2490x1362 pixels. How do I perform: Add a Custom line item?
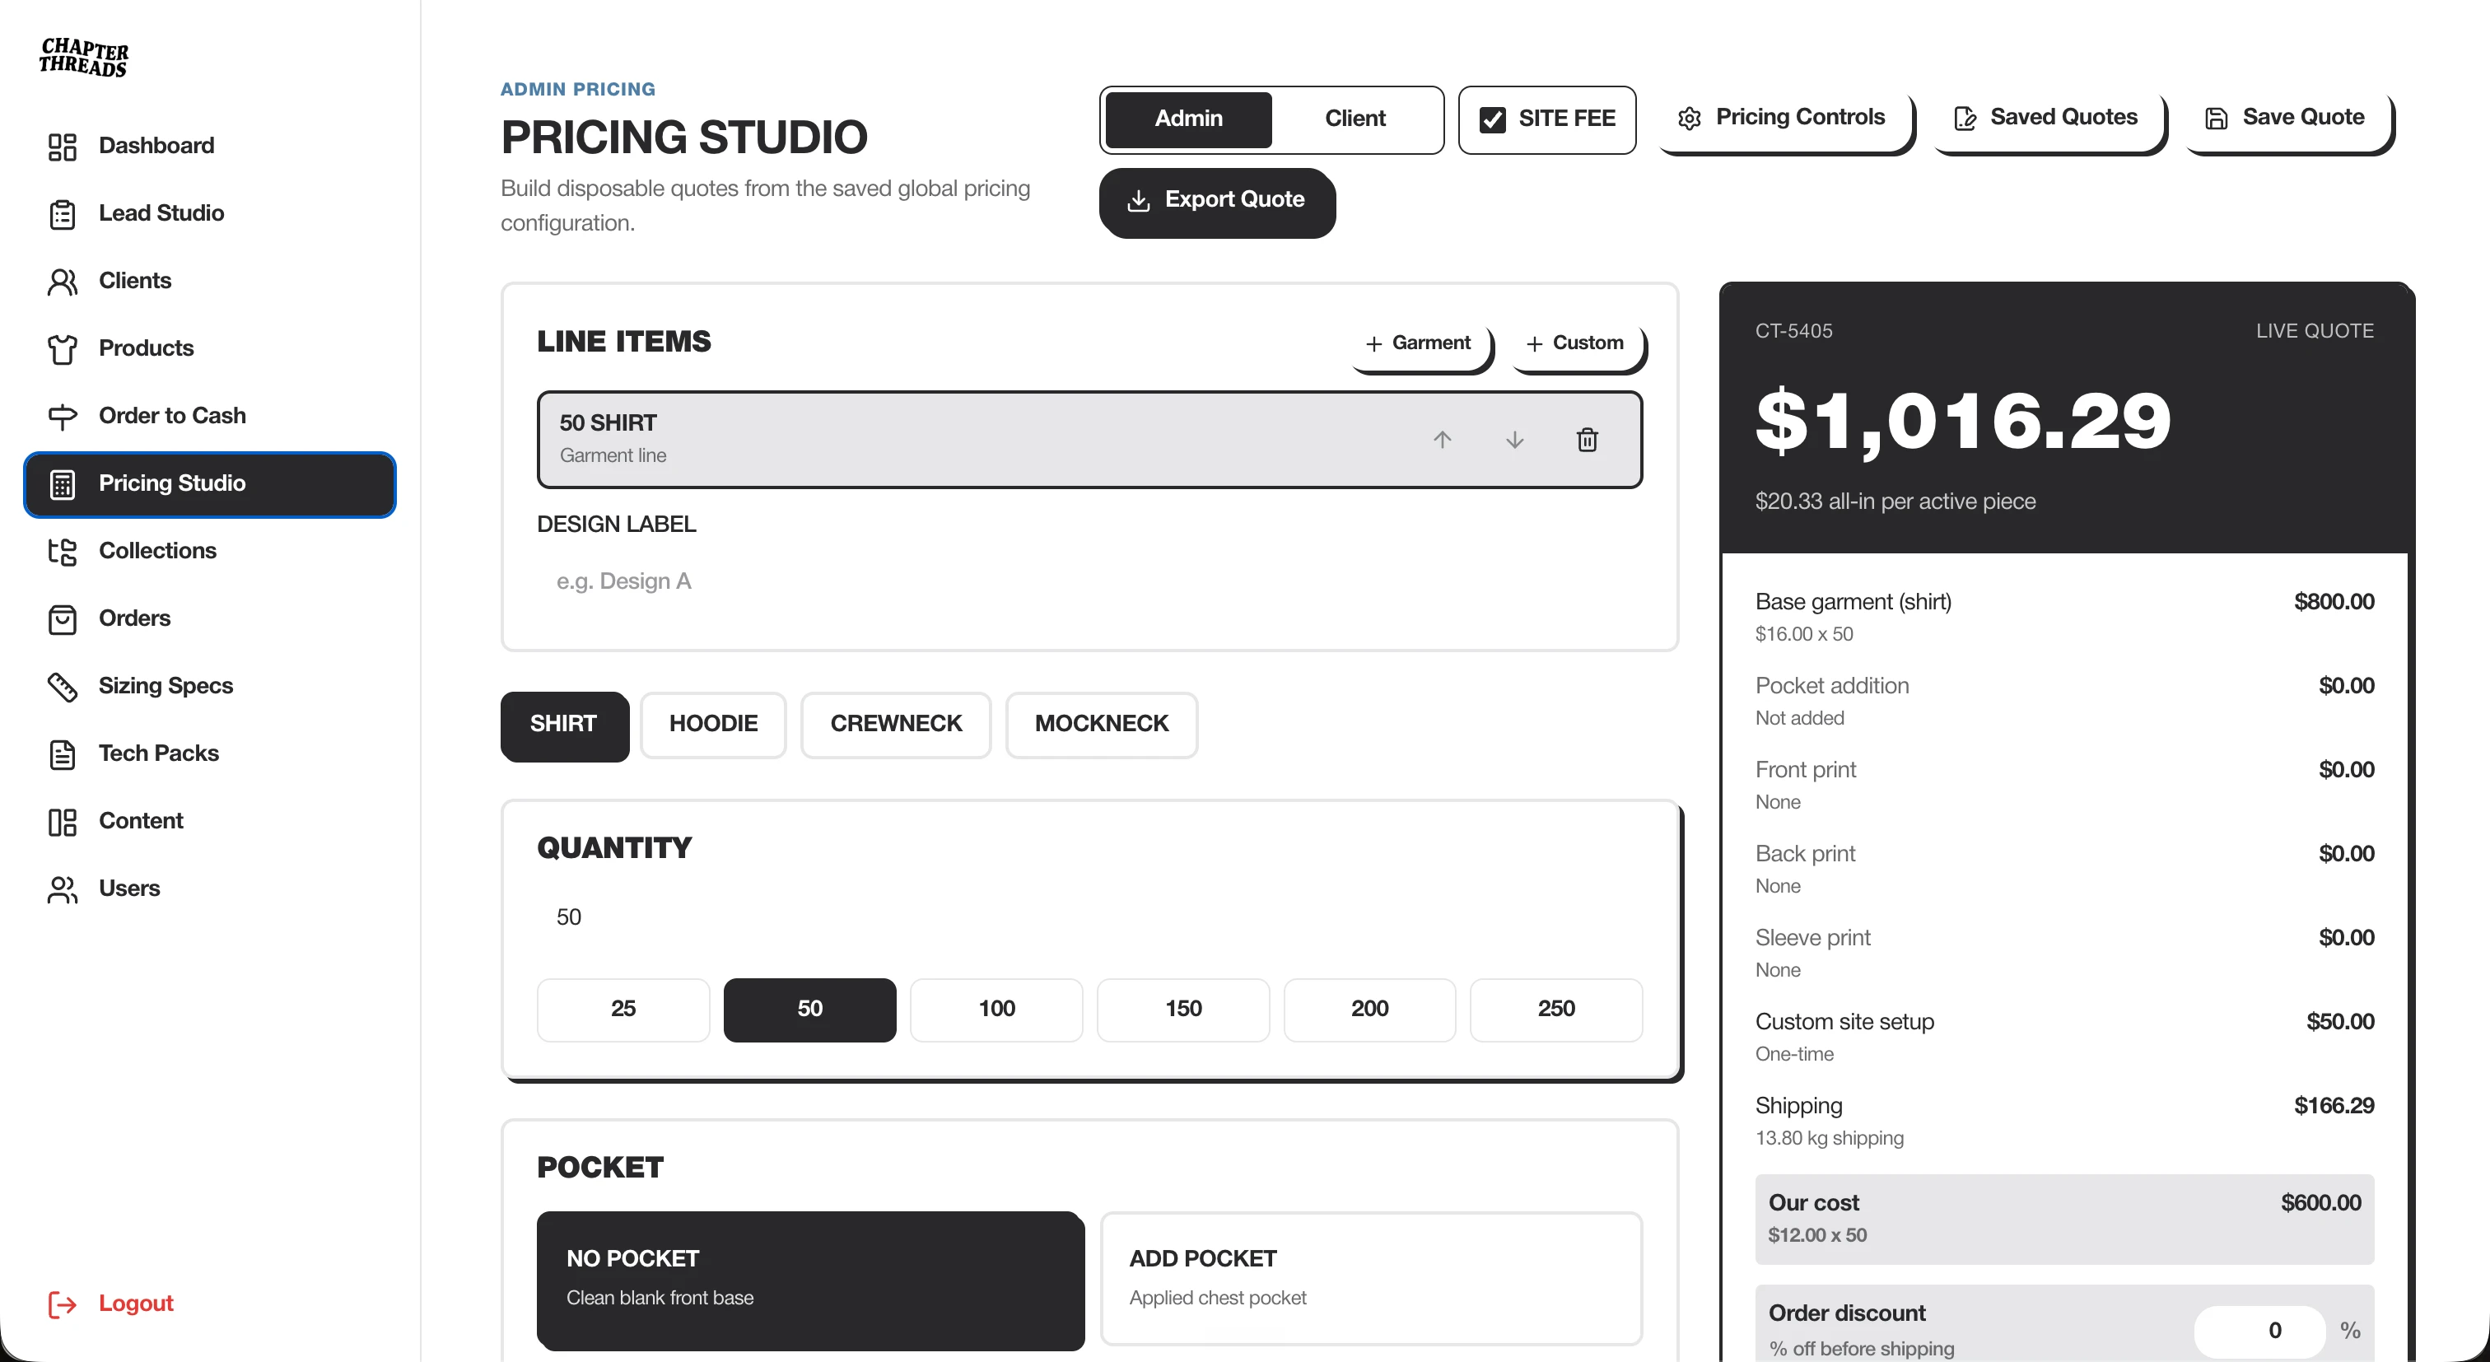click(1578, 345)
